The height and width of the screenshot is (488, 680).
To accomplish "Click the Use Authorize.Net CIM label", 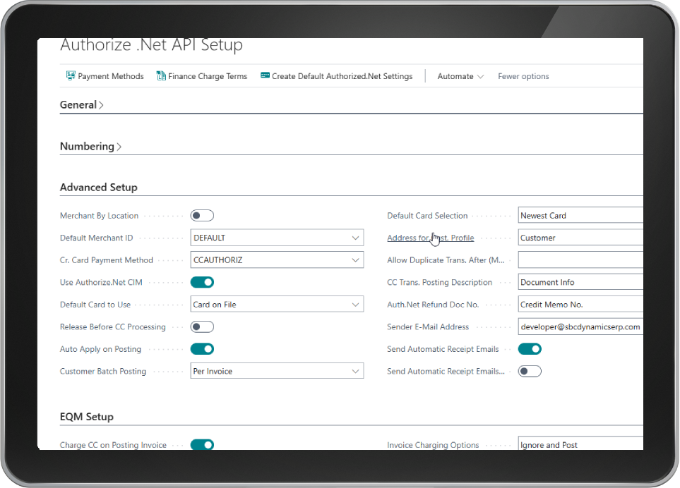I will pyautogui.click(x=101, y=282).
